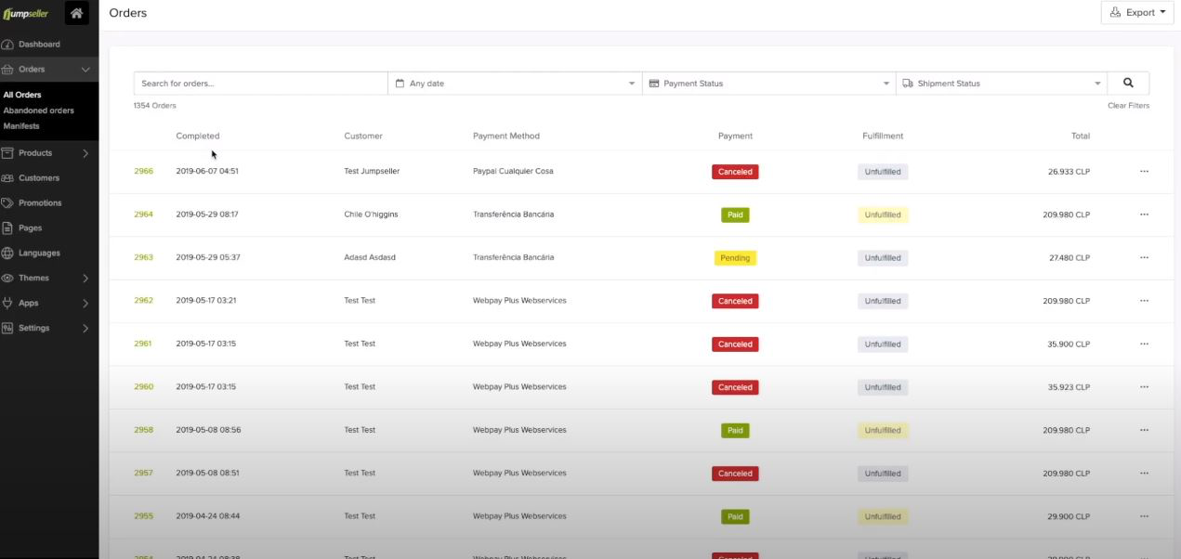Open Languages globe icon in sidebar
The image size is (1181, 559).
point(8,253)
